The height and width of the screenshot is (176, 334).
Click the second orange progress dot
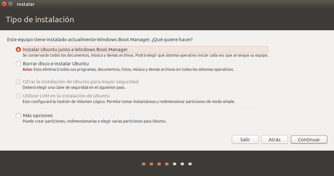pos(151,164)
